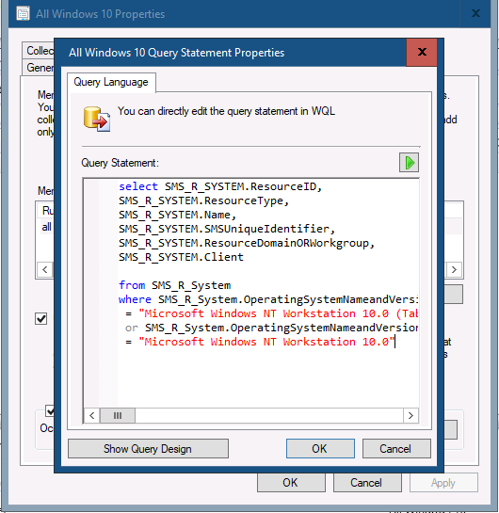Select the partially hidden 'Gener' tab behind dialog
499x513 pixels.
tap(40, 68)
